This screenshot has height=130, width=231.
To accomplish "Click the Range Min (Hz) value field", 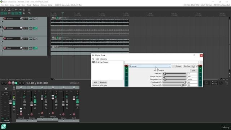I will click(x=192, y=77).
